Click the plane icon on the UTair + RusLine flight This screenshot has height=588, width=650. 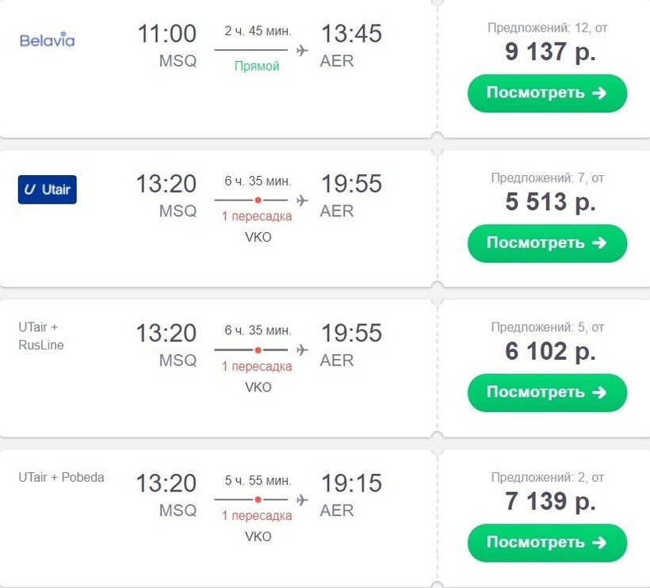pyautogui.click(x=301, y=349)
